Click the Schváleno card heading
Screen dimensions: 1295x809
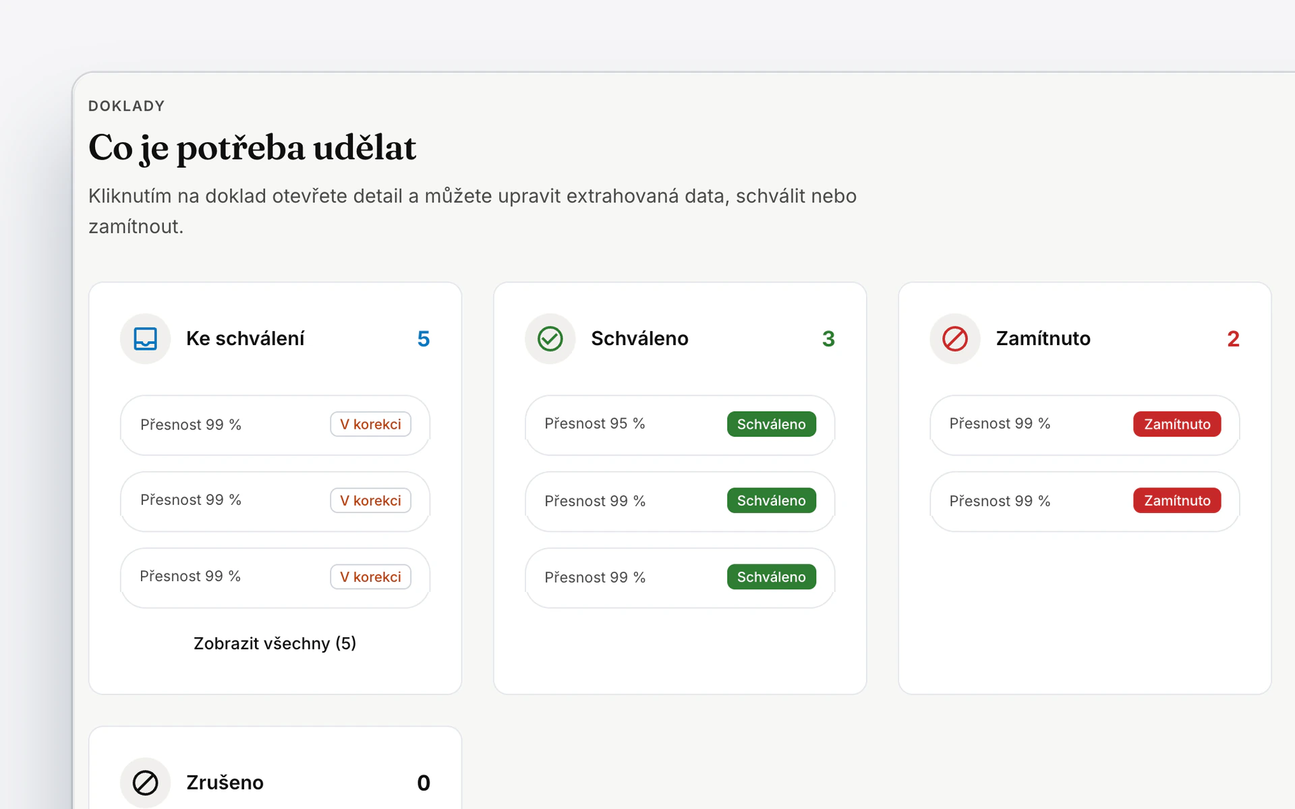640,338
